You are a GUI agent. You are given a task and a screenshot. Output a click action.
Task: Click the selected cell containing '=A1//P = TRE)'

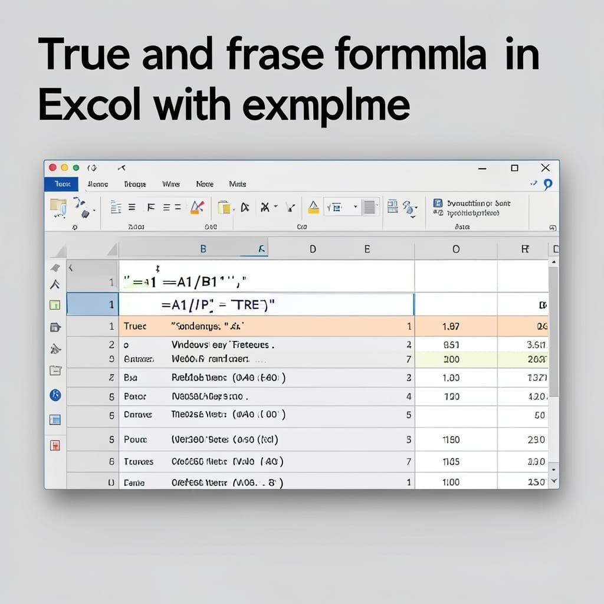(267, 305)
